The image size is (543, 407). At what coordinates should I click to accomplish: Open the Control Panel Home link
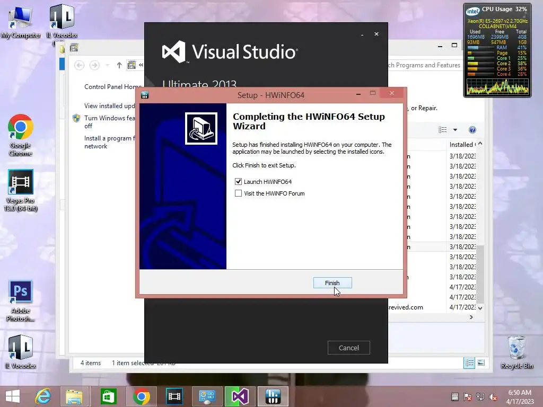[x=113, y=87]
